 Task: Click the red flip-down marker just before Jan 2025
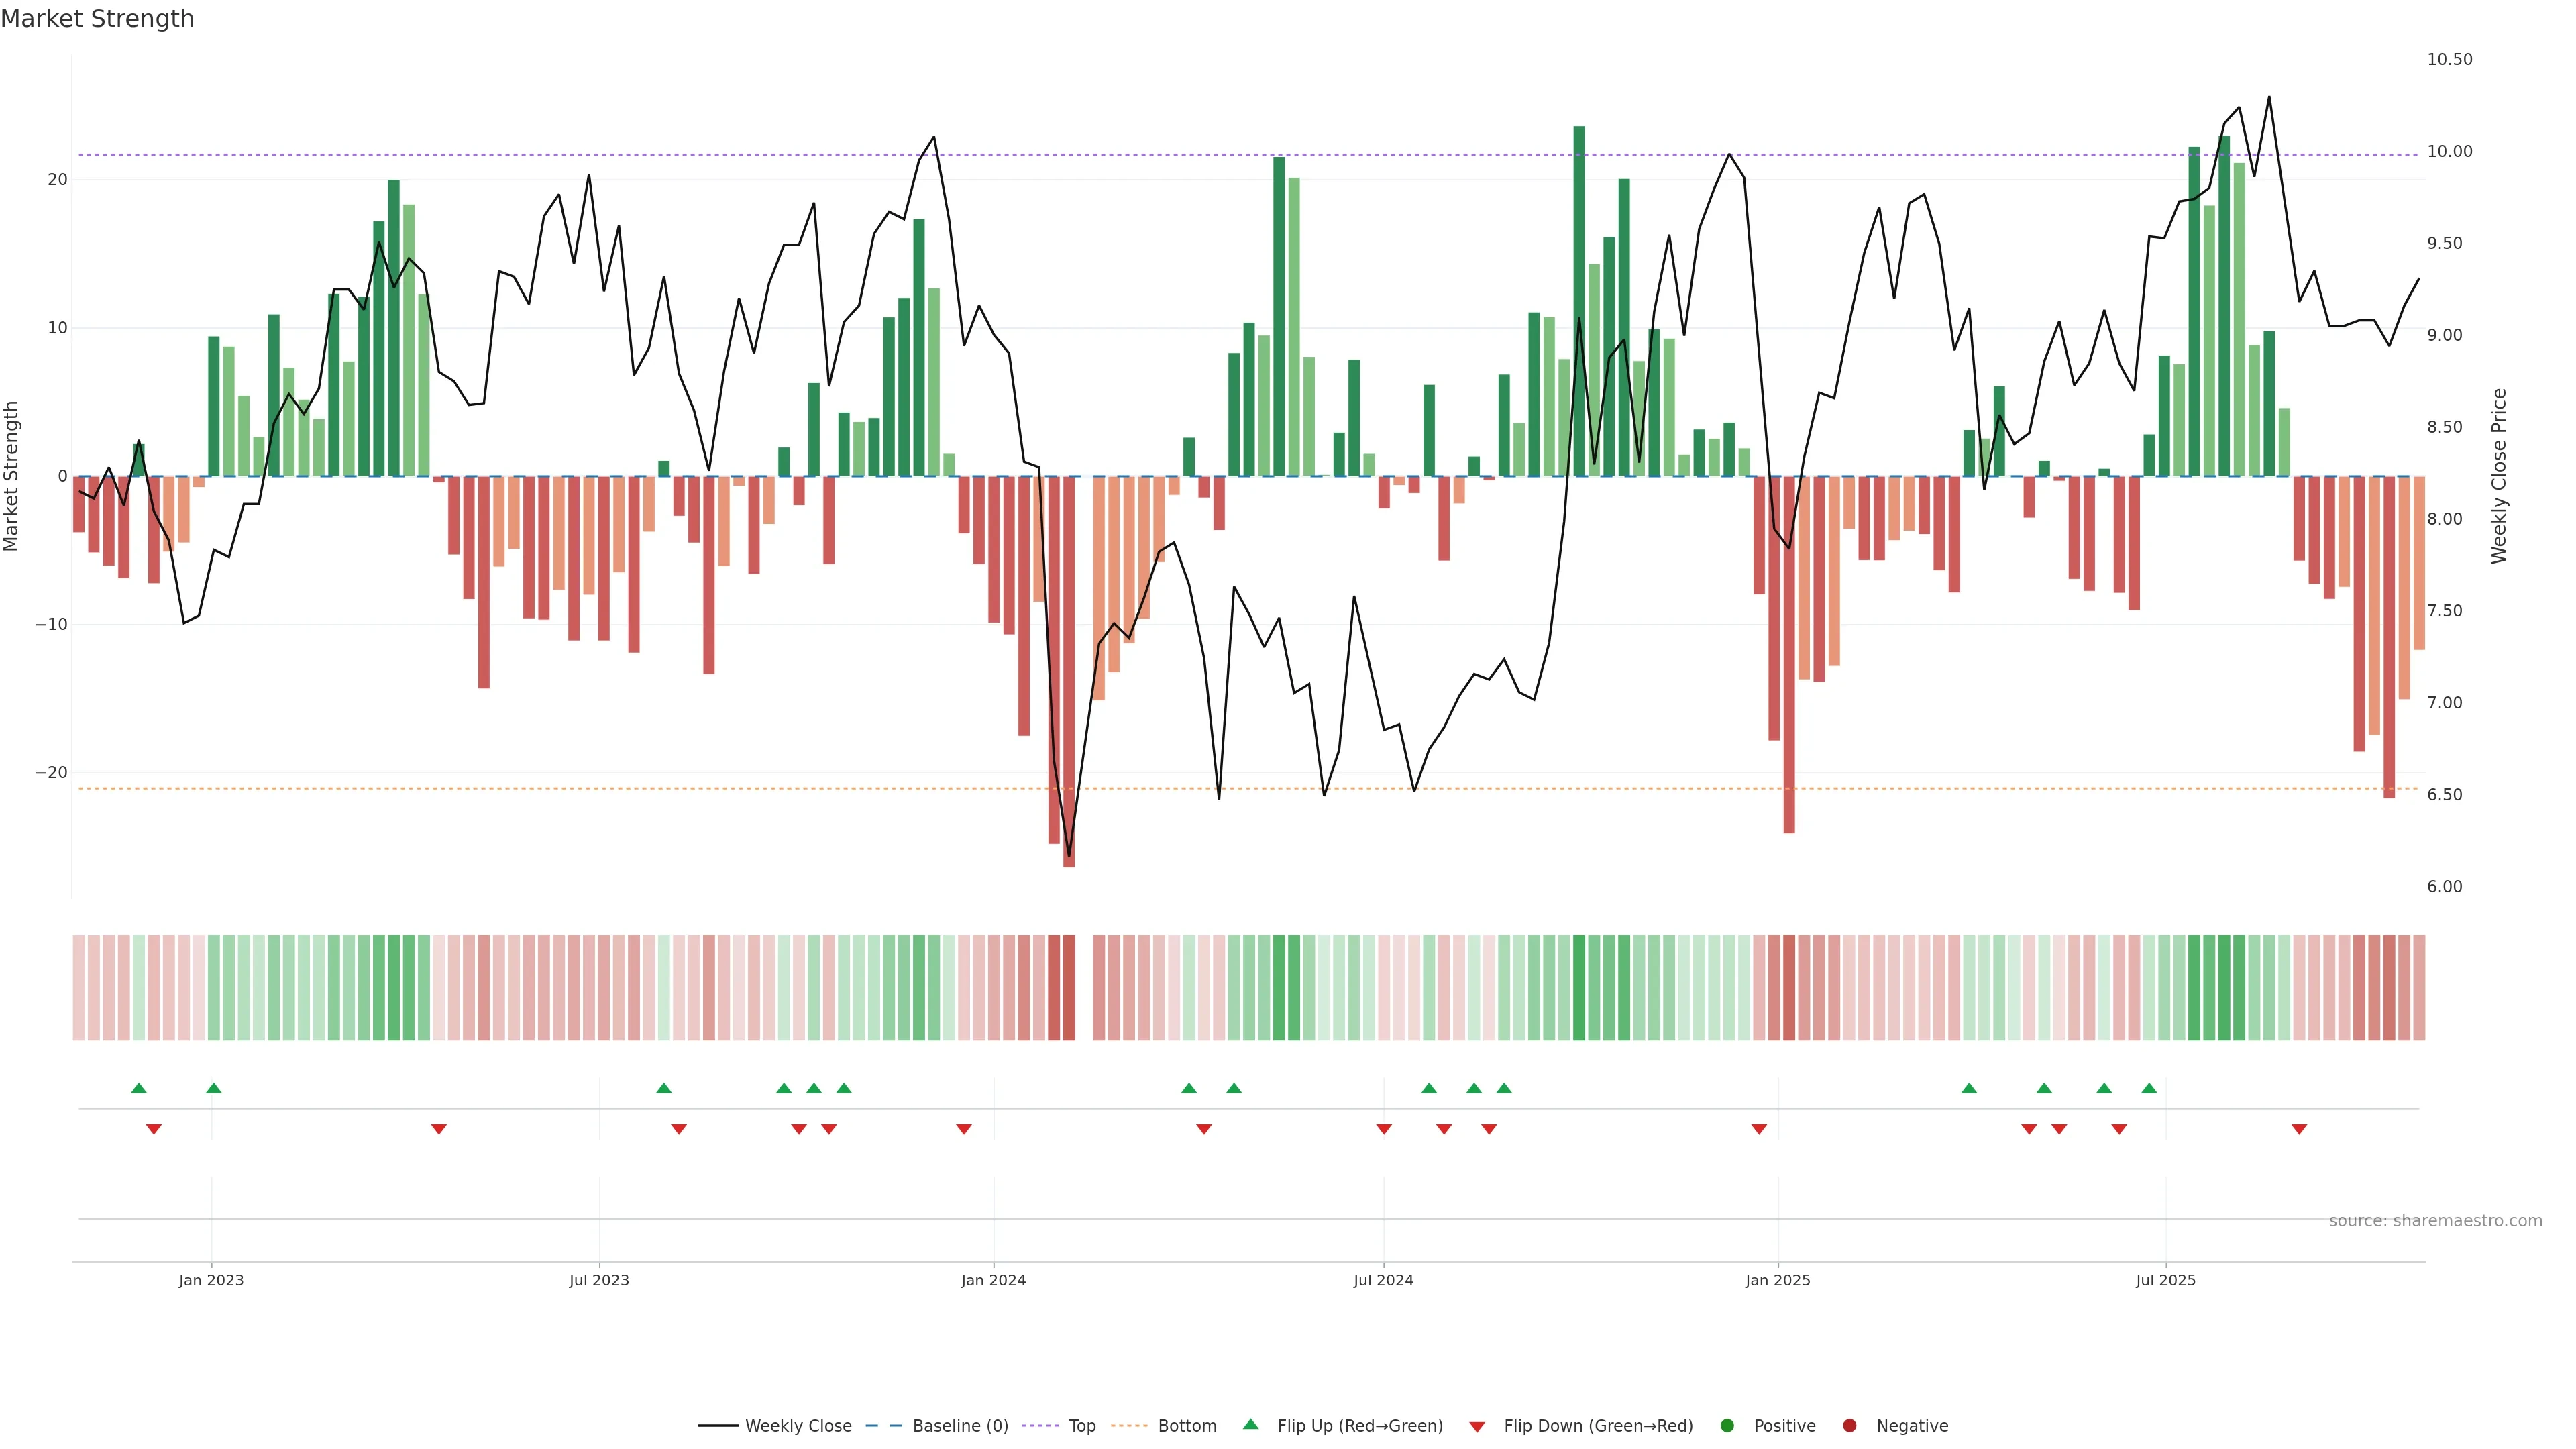1759,1129
